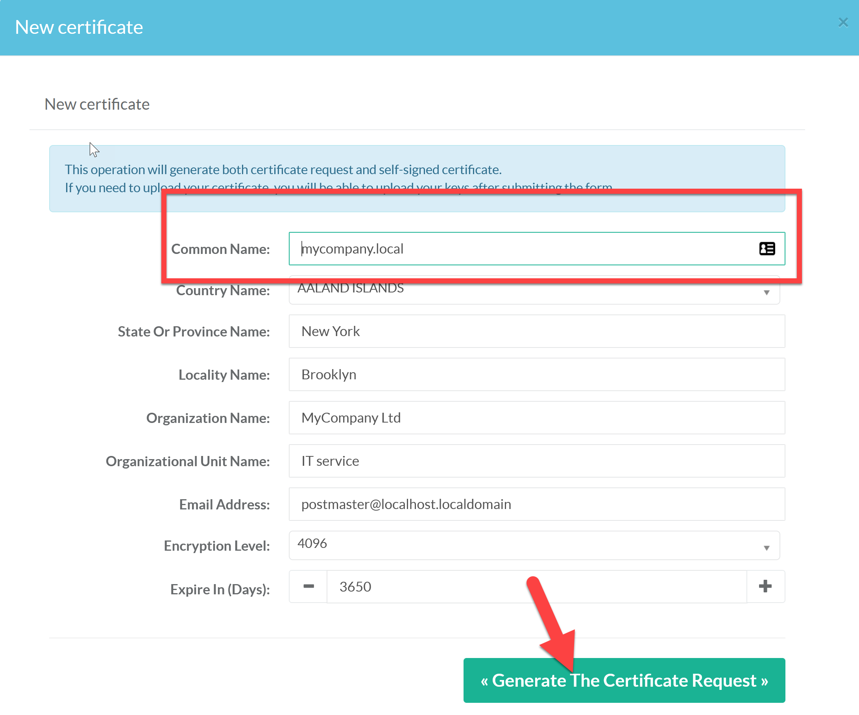The image size is (859, 715).
Task: Close the New certificate dialog
Action: coord(842,22)
